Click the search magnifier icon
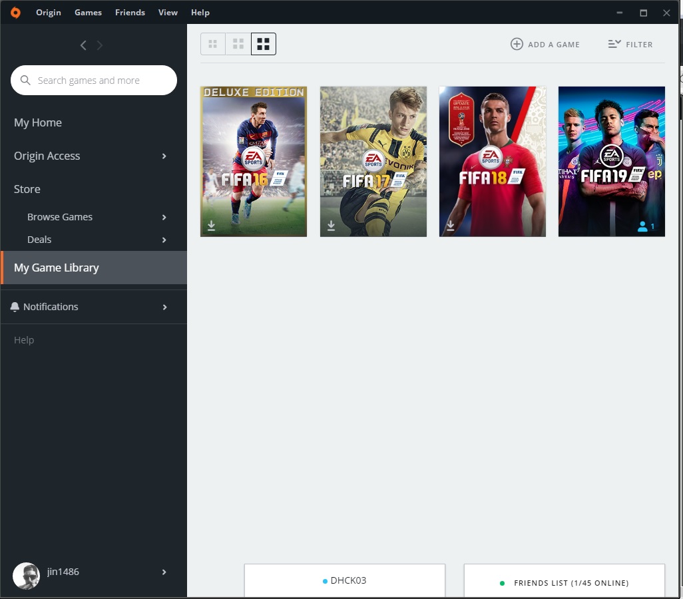Screen dimensions: 683x599 [x=25, y=80]
